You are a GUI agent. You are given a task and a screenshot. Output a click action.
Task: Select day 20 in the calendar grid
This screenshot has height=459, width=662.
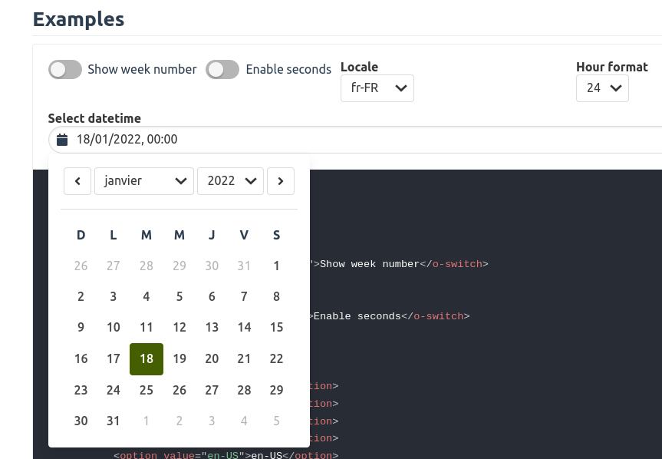(212, 358)
